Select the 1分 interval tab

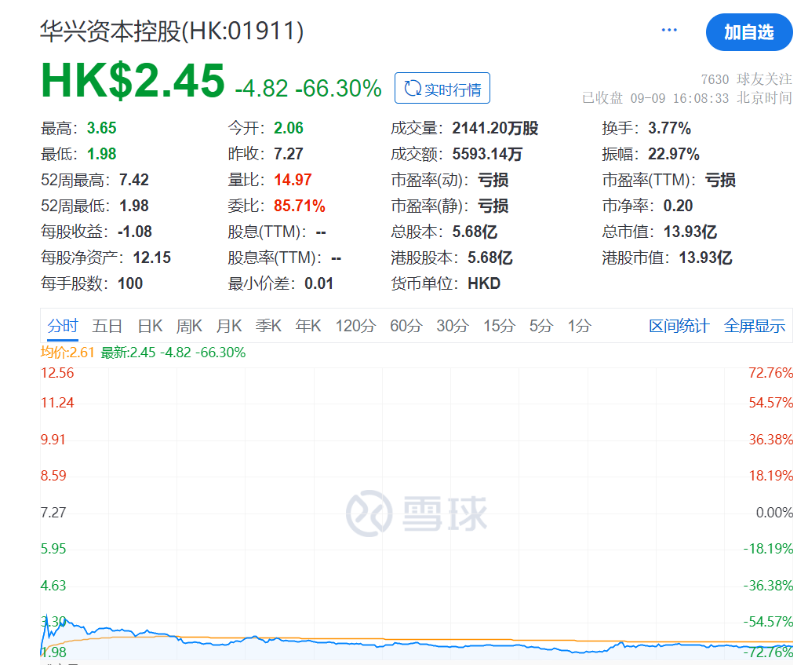point(579,326)
